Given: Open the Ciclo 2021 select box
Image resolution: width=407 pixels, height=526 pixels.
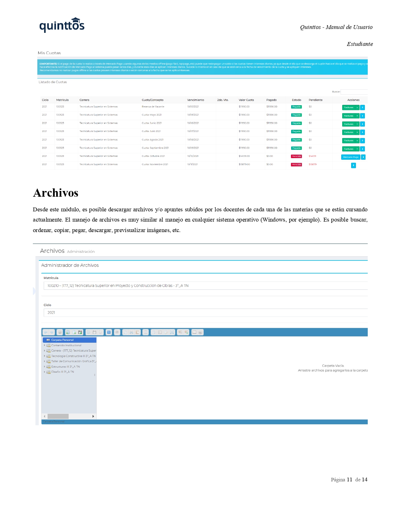Looking at the screenshot, I should coord(206,313).
